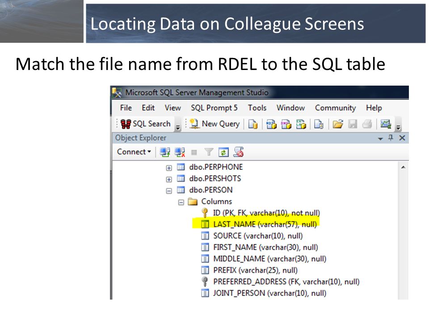Select the dbo.PERPHONE table

(x=216, y=167)
